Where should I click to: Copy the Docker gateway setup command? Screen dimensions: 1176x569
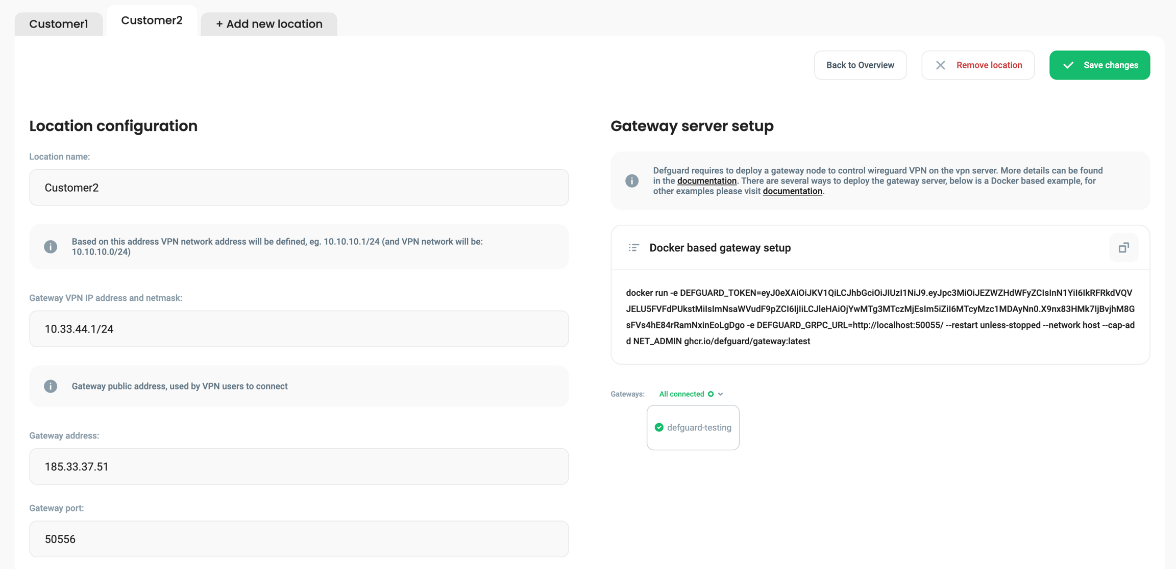click(1123, 248)
